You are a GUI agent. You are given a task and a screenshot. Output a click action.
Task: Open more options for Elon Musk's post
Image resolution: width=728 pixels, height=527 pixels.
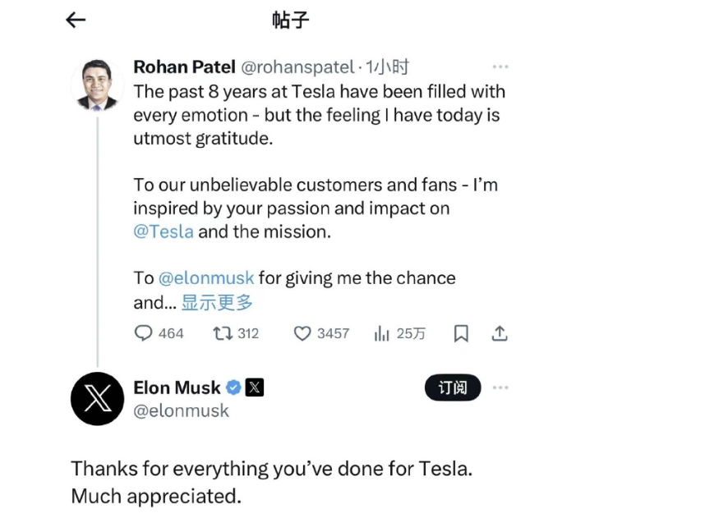tap(500, 387)
